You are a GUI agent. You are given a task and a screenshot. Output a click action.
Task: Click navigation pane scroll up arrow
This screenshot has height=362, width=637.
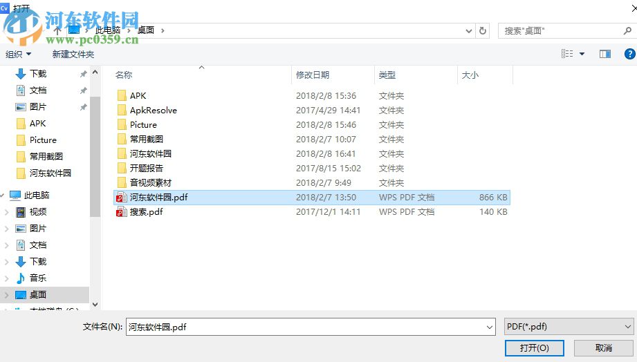(95, 73)
